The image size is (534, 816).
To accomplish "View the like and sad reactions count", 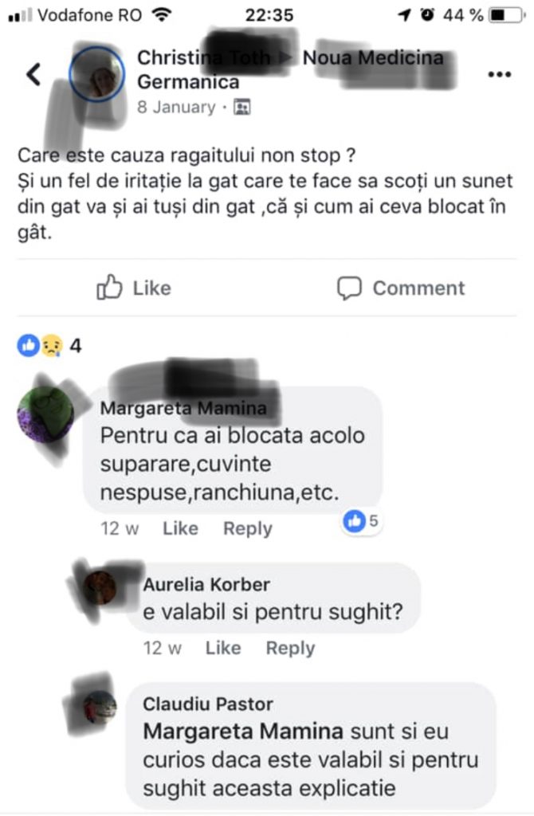I will point(49,346).
